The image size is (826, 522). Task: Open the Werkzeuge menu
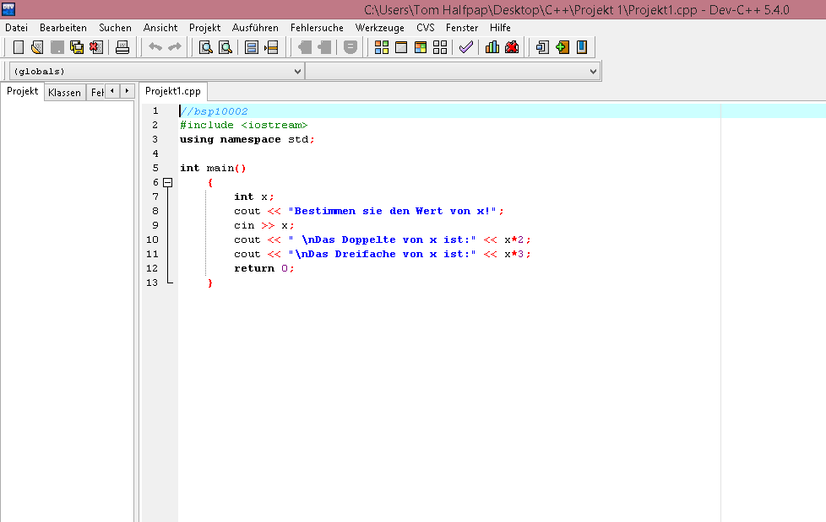click(x=380, y=28)
